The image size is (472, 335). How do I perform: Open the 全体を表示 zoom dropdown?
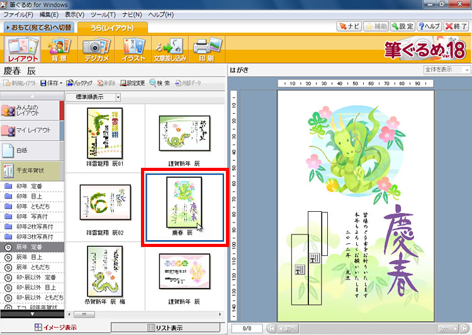447,70
